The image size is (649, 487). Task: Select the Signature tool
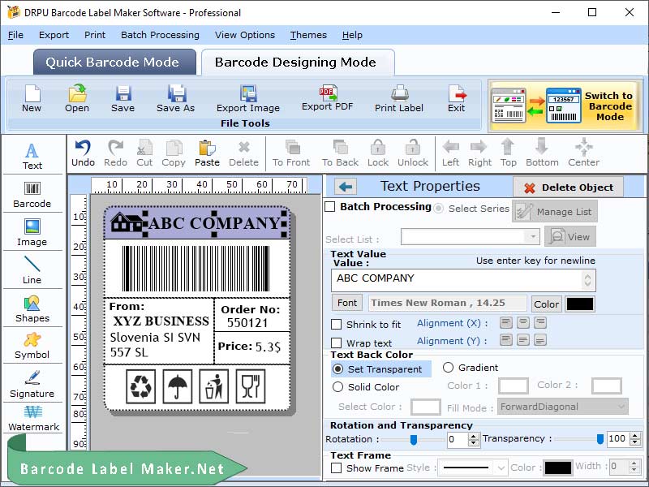(32, 381)
